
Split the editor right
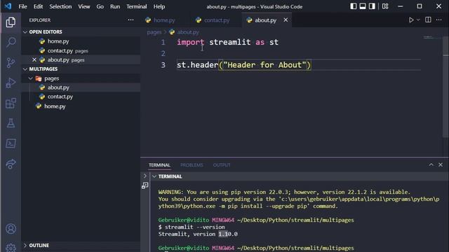(428, 20)
